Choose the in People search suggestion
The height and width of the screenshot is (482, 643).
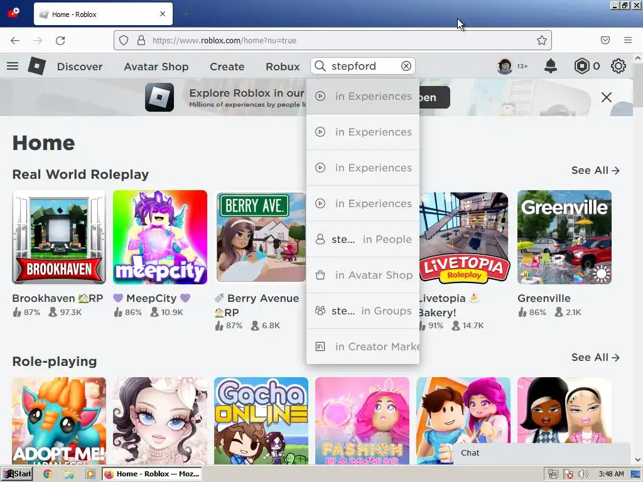click(363, 239)
